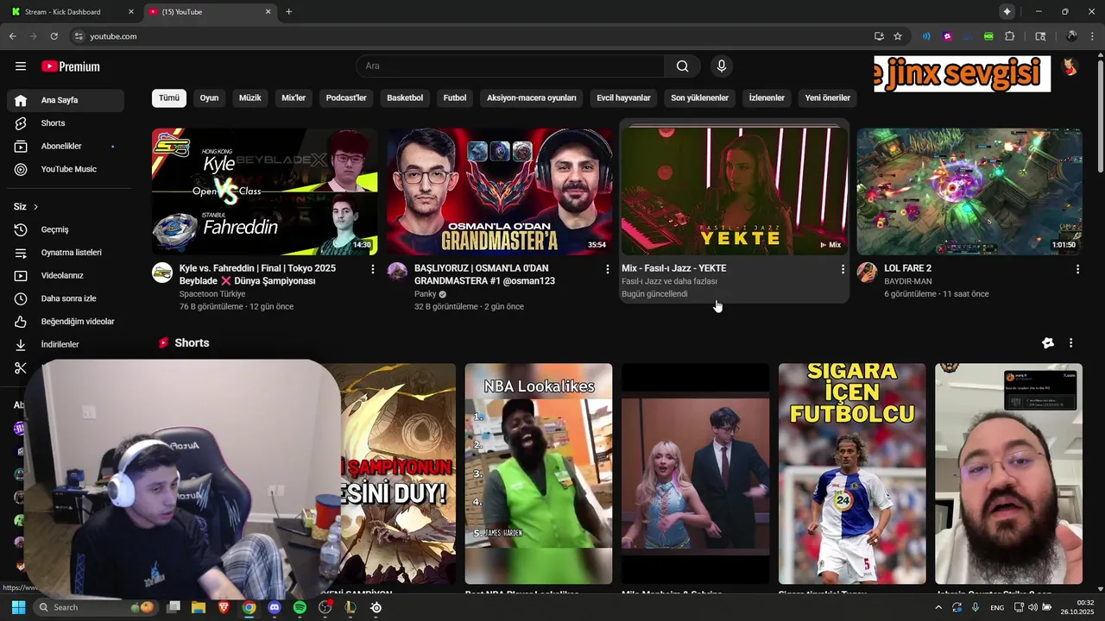Open NBA Lookalikes short
Image resolution: width=1105 pixels, height=621 pixels.
point(539,474)
